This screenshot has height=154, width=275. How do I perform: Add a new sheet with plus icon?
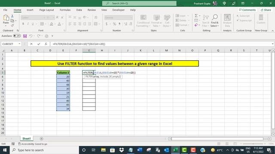point(42,139)
